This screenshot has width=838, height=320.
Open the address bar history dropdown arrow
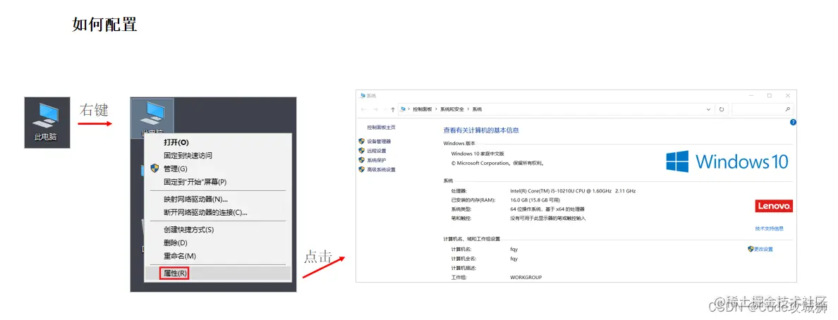[708, 109]
